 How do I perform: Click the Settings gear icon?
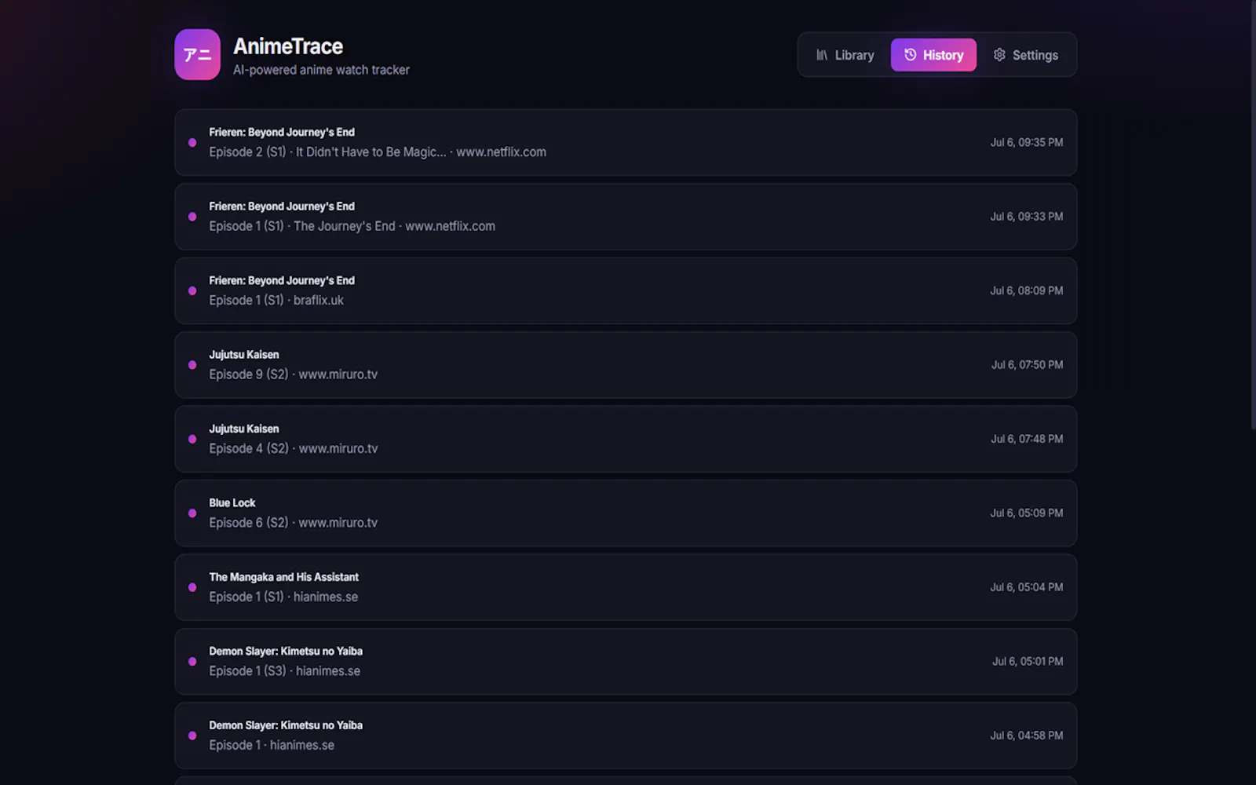999,55
